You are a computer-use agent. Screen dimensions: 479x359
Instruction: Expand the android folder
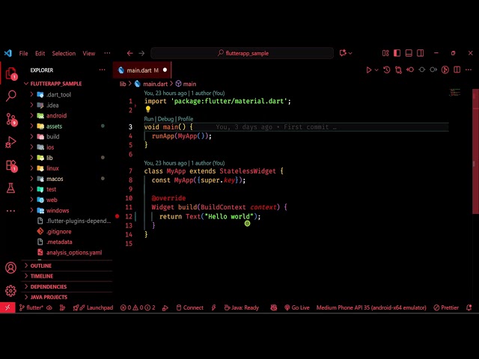coord(68,116)
